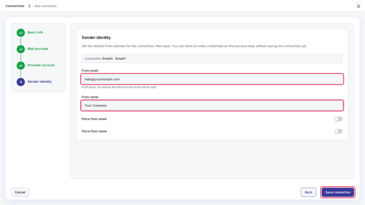Click the From name label
This screenshot has width=365, height=205.
(90, 97)
